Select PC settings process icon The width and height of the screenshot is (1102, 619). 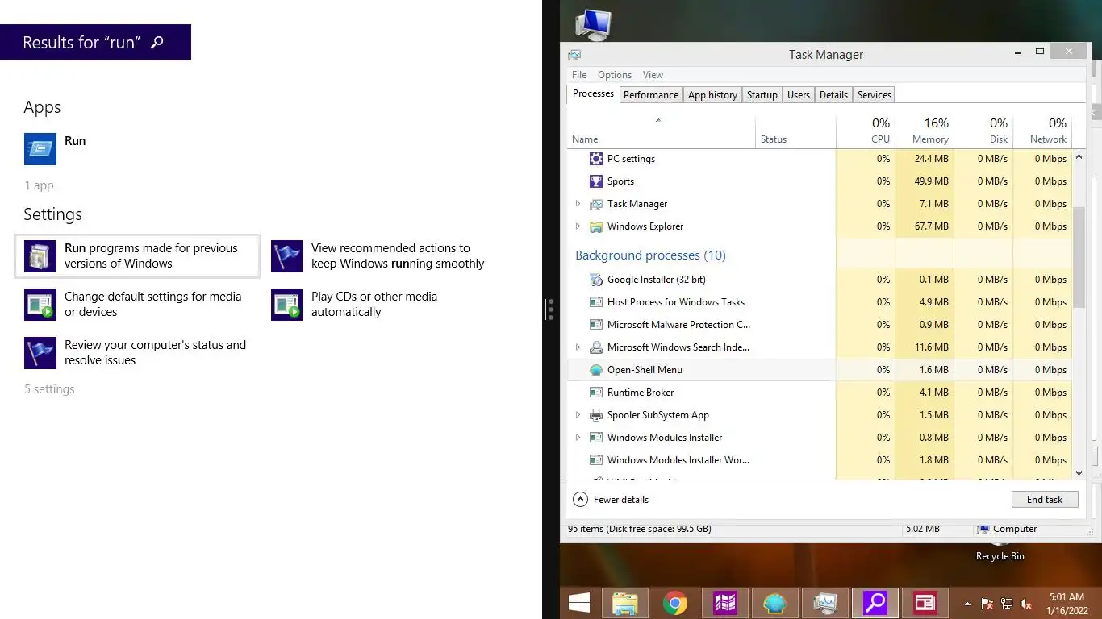click(596, 159)
